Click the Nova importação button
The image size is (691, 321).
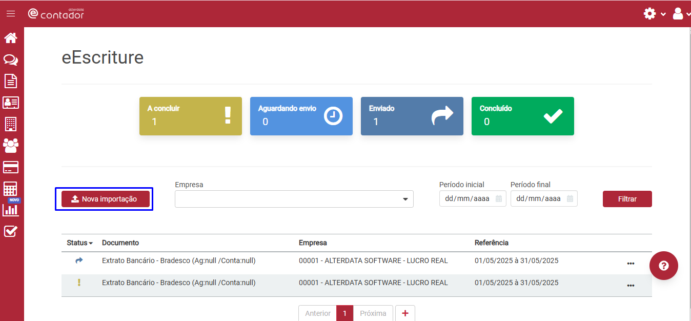point(106,199)
